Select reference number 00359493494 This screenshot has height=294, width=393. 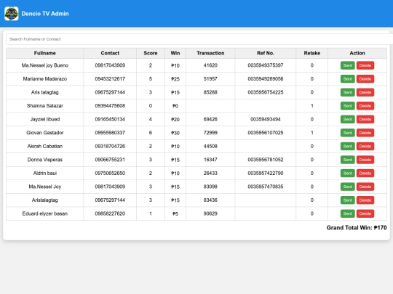(266, 119)
